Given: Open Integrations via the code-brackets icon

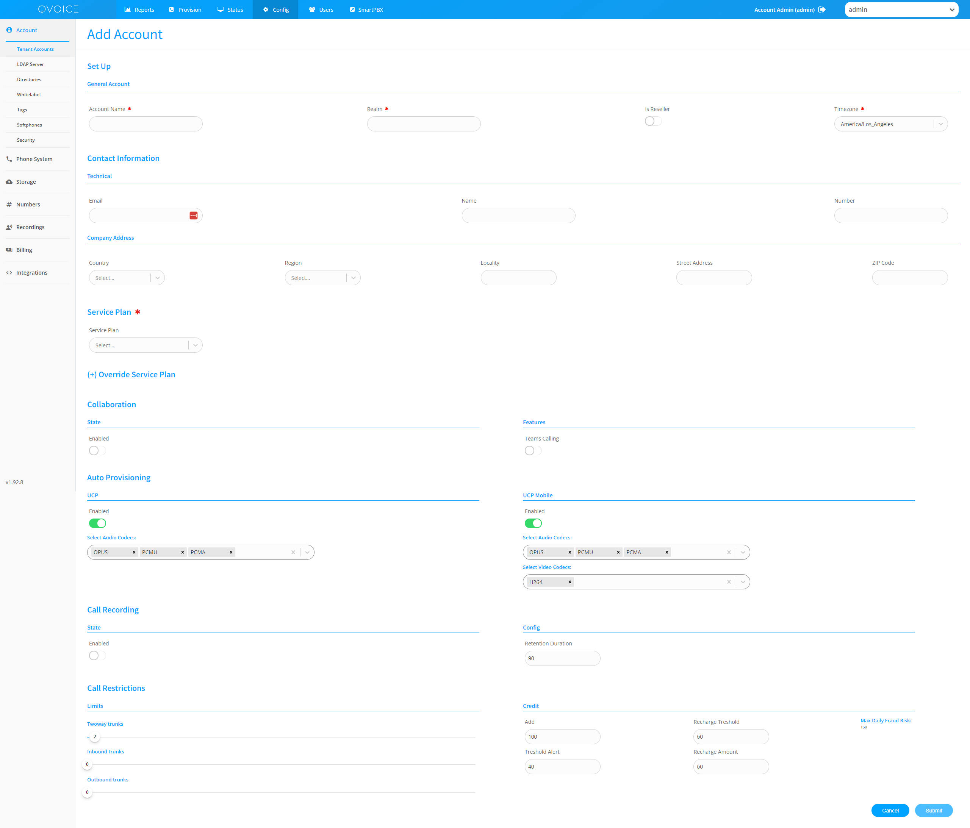Looking at the screenshot, I should click(9, 273).
